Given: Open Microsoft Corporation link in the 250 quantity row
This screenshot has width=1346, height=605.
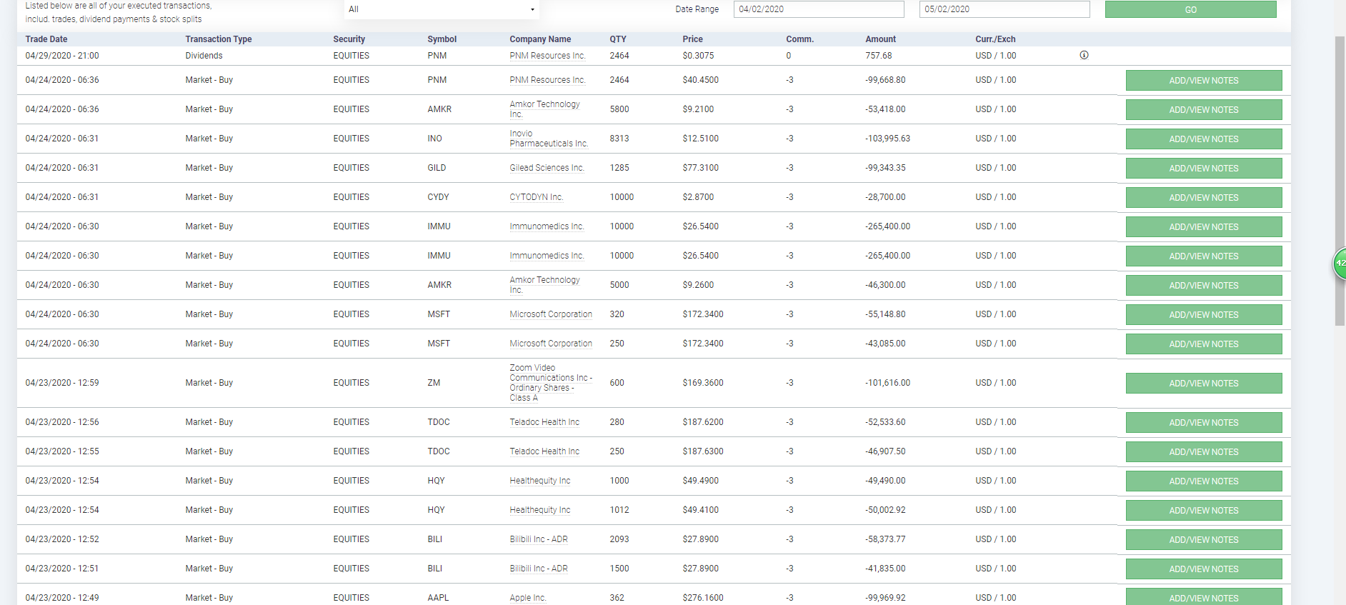Looking at the screenshot, I should point(551,344).
